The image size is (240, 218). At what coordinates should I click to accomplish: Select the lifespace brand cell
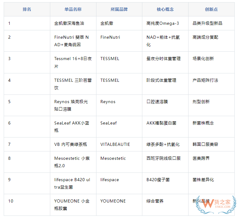(119, 183)
